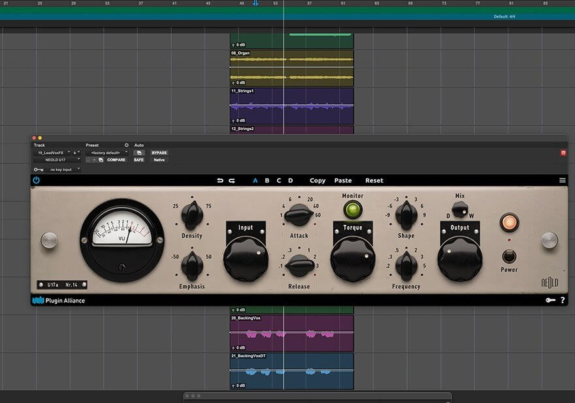Click the blue plugin power icon
This screenshot has height=403, width=575.
pos(36,180)
